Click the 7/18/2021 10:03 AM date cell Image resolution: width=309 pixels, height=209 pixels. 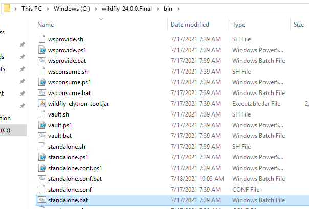[197, 179]
